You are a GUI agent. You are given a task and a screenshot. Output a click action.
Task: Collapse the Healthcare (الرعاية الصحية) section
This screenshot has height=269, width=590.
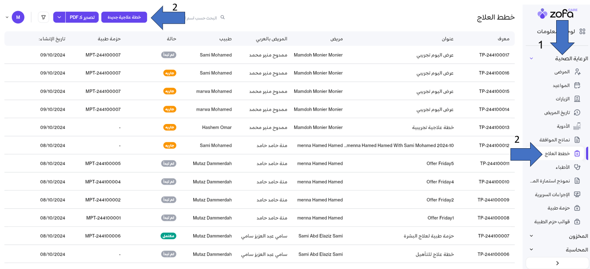(x=532, y=59)
